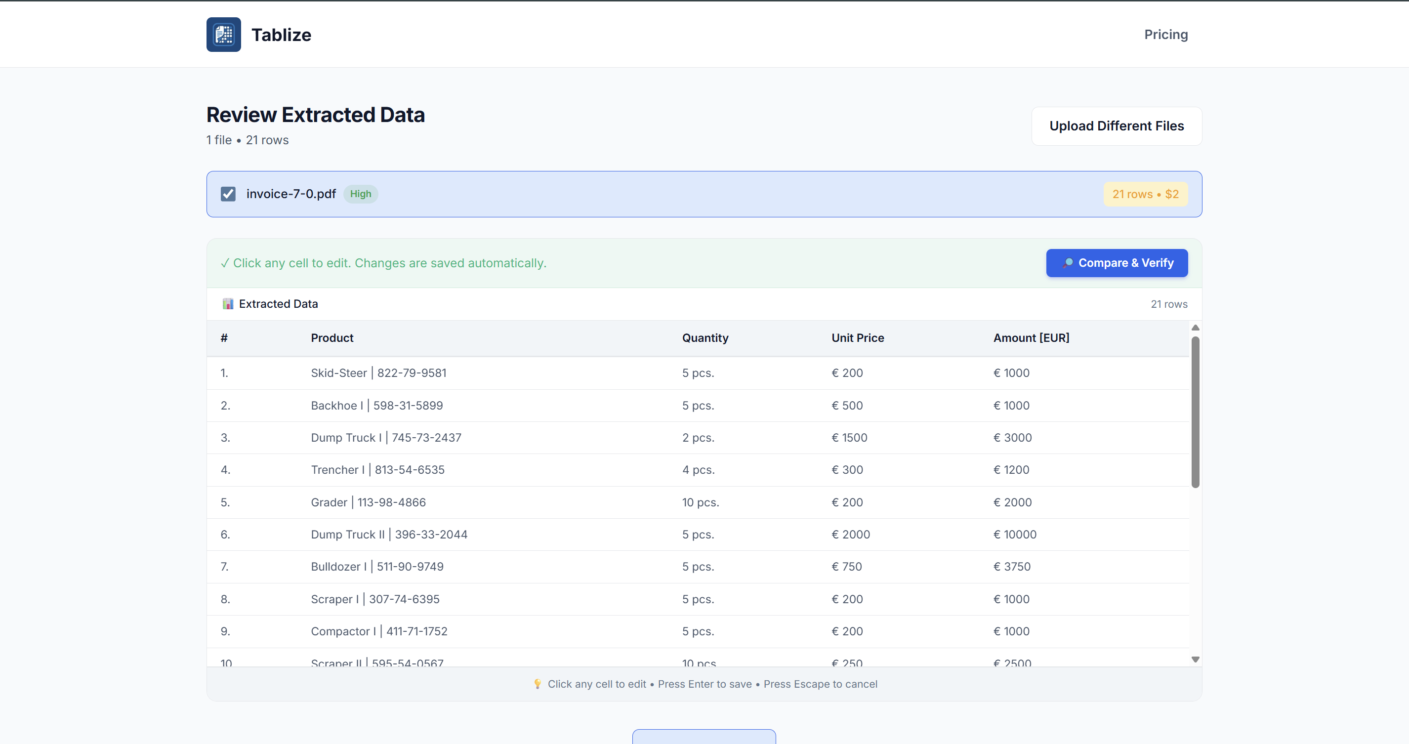Click the Amount [EUR] column header
This screenshot has width=1409, height=744.
click(1031, 337)
